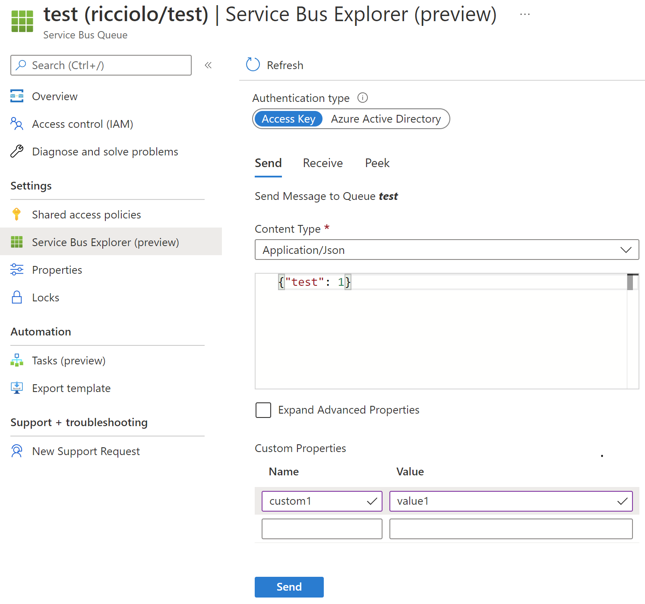Click the Value column header
Viewport: 645px width, 604px height.
(x=410, y=472)
